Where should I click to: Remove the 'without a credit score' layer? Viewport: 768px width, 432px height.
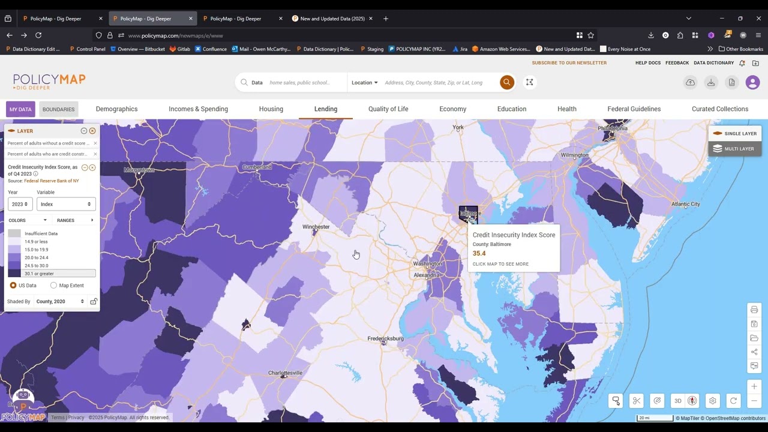pyautogui.click(x=95, y=143)
